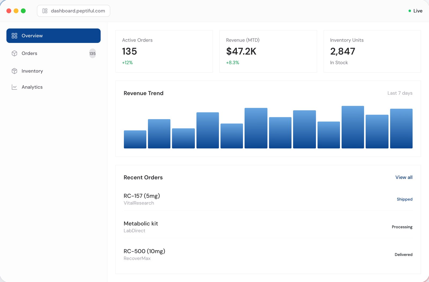The height and width of the screenshot is (282, 429).
Task: Click the 135 badge beside Orders
Action: point(93,53)
